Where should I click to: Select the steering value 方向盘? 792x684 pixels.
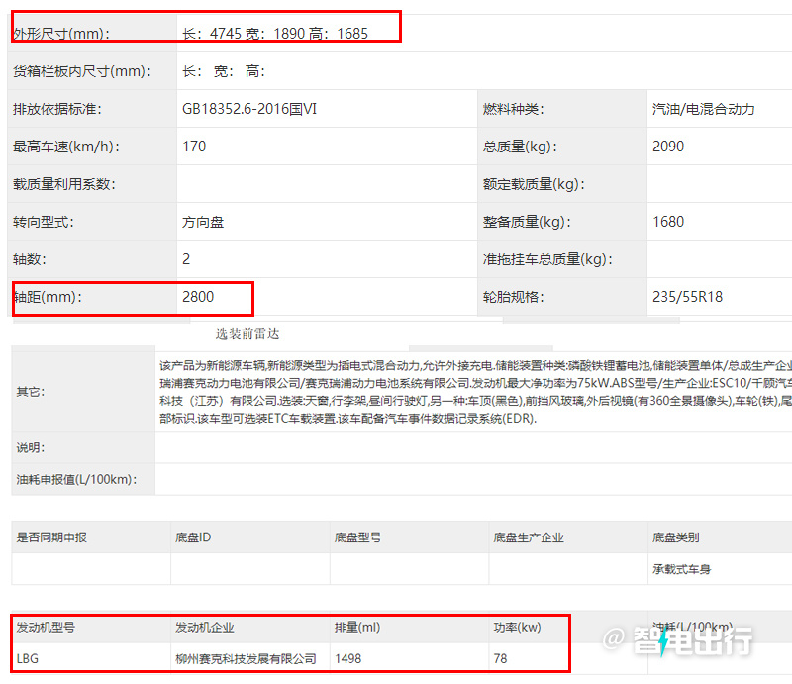pos(203,222)
